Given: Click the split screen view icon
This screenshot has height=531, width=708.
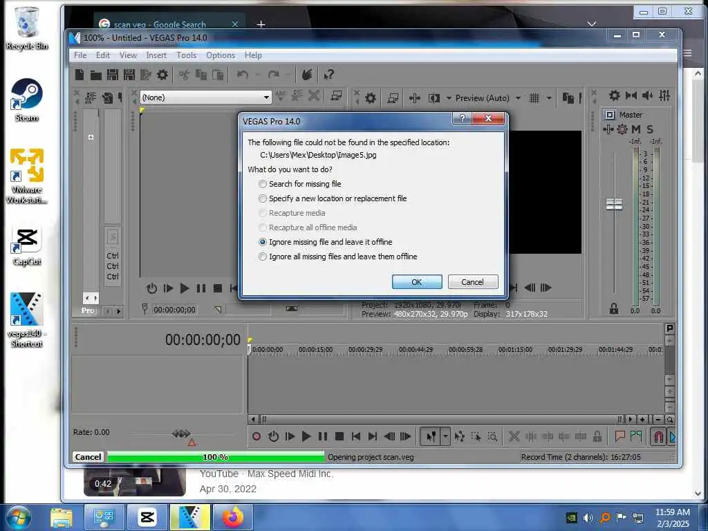Looking at the screenshot, I should click(434, 97).
